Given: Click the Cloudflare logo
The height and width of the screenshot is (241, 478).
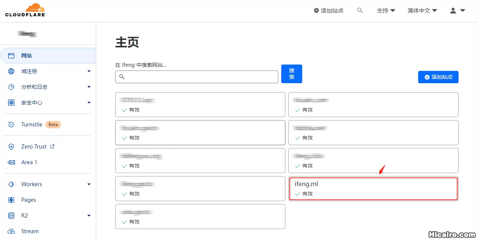Looking at the screenshot, I should [25, 10].
